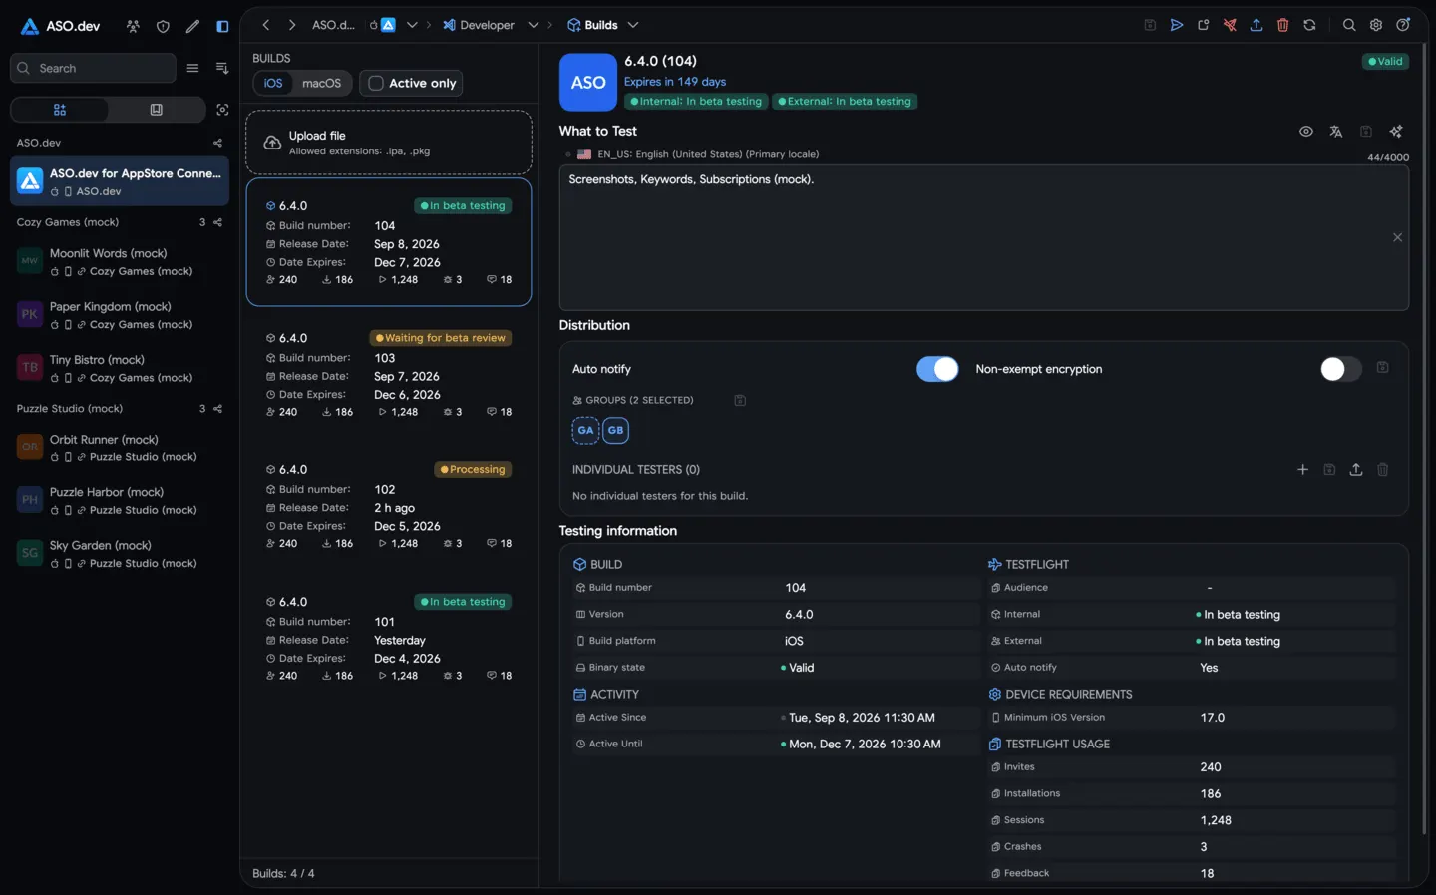This screenshot has height=895, width=1436.
Task: Go back with the left navigation arrow
Action: pyautogui.click(x=266, y=25)
